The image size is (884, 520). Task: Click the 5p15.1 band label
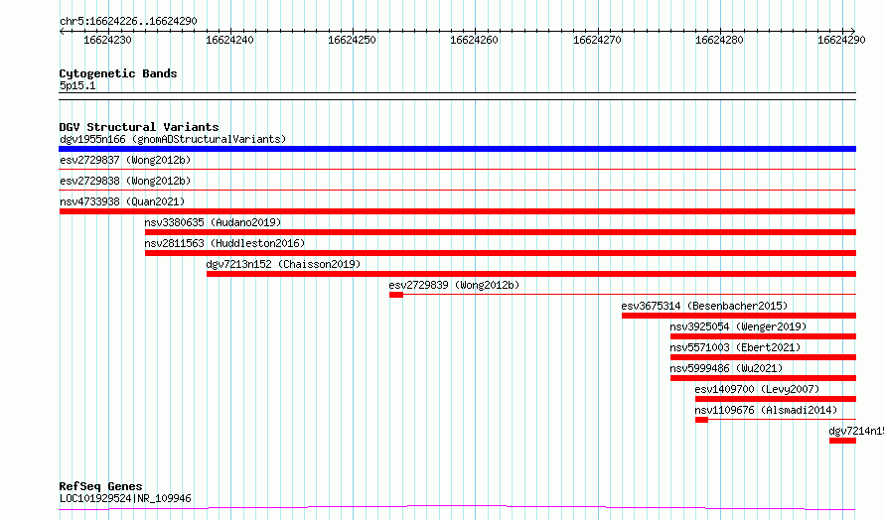click(x=77, y=85)
